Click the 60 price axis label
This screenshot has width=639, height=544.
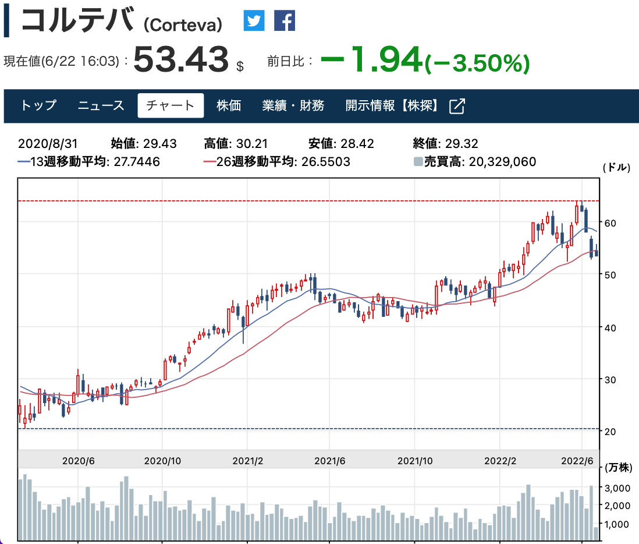pos(610,223)
